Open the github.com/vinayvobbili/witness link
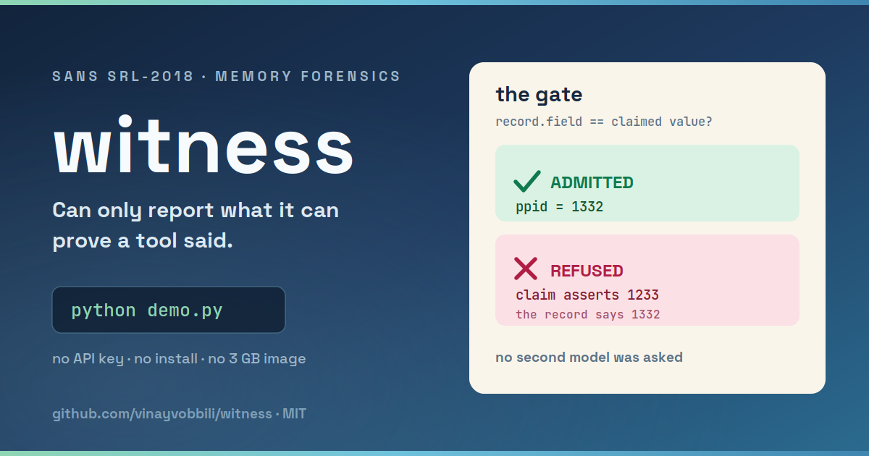 point(164,415)
